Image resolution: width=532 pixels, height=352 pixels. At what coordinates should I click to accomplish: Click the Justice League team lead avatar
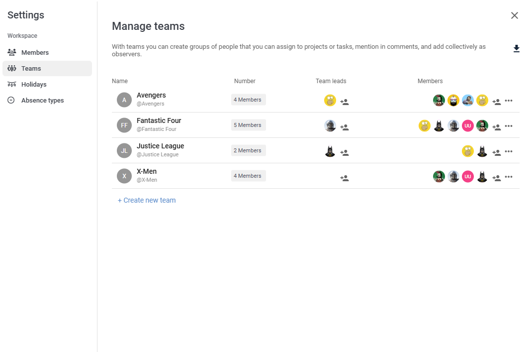point(330,151)
